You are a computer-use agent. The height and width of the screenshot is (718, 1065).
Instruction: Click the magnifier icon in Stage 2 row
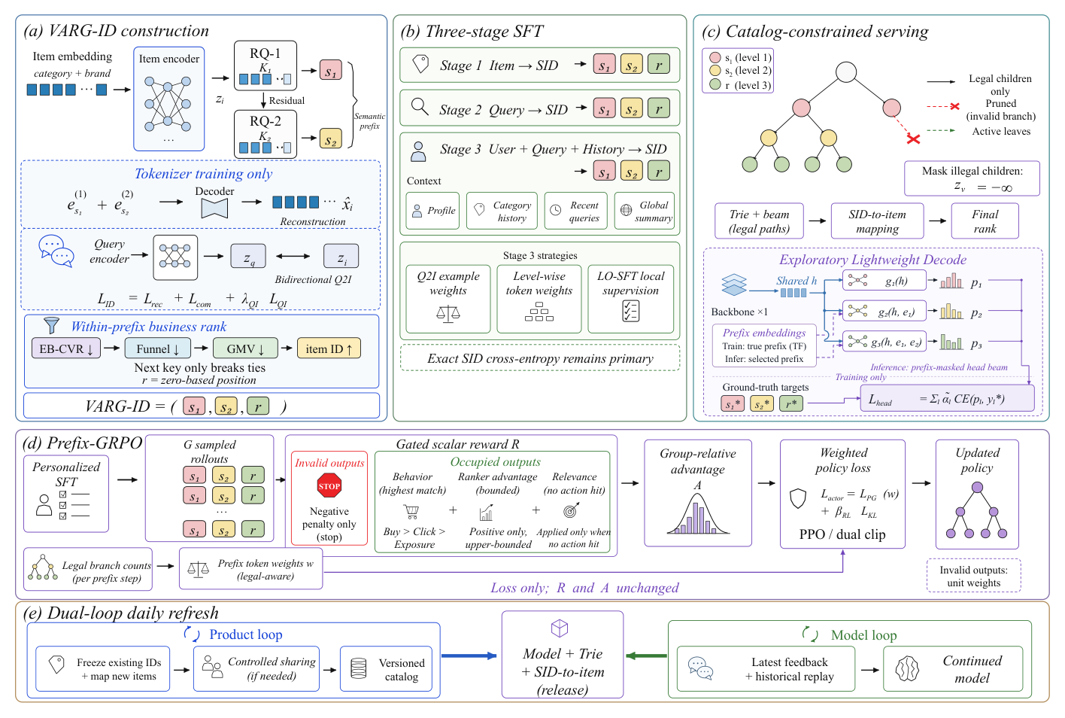420,105
